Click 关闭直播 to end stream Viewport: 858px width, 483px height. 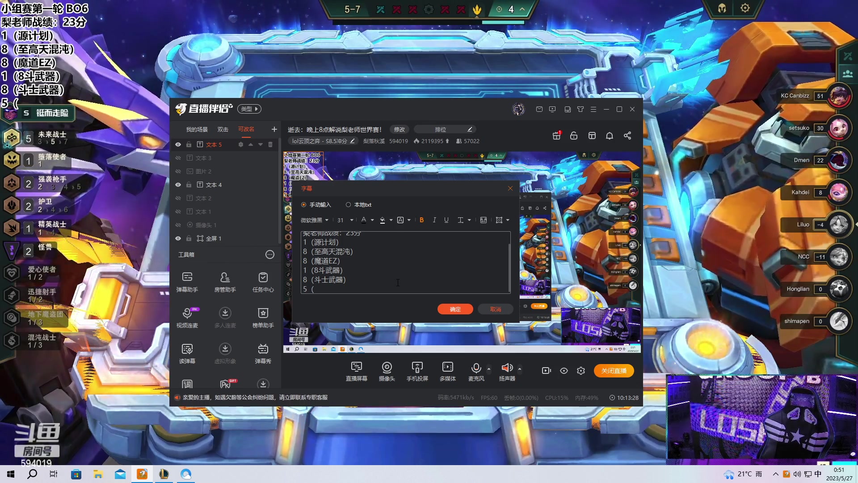tap(614, 371)
